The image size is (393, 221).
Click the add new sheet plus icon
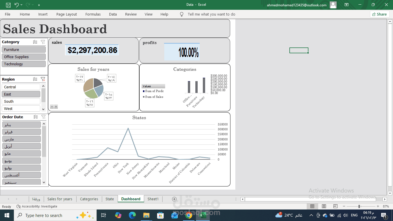coord(174,199)
